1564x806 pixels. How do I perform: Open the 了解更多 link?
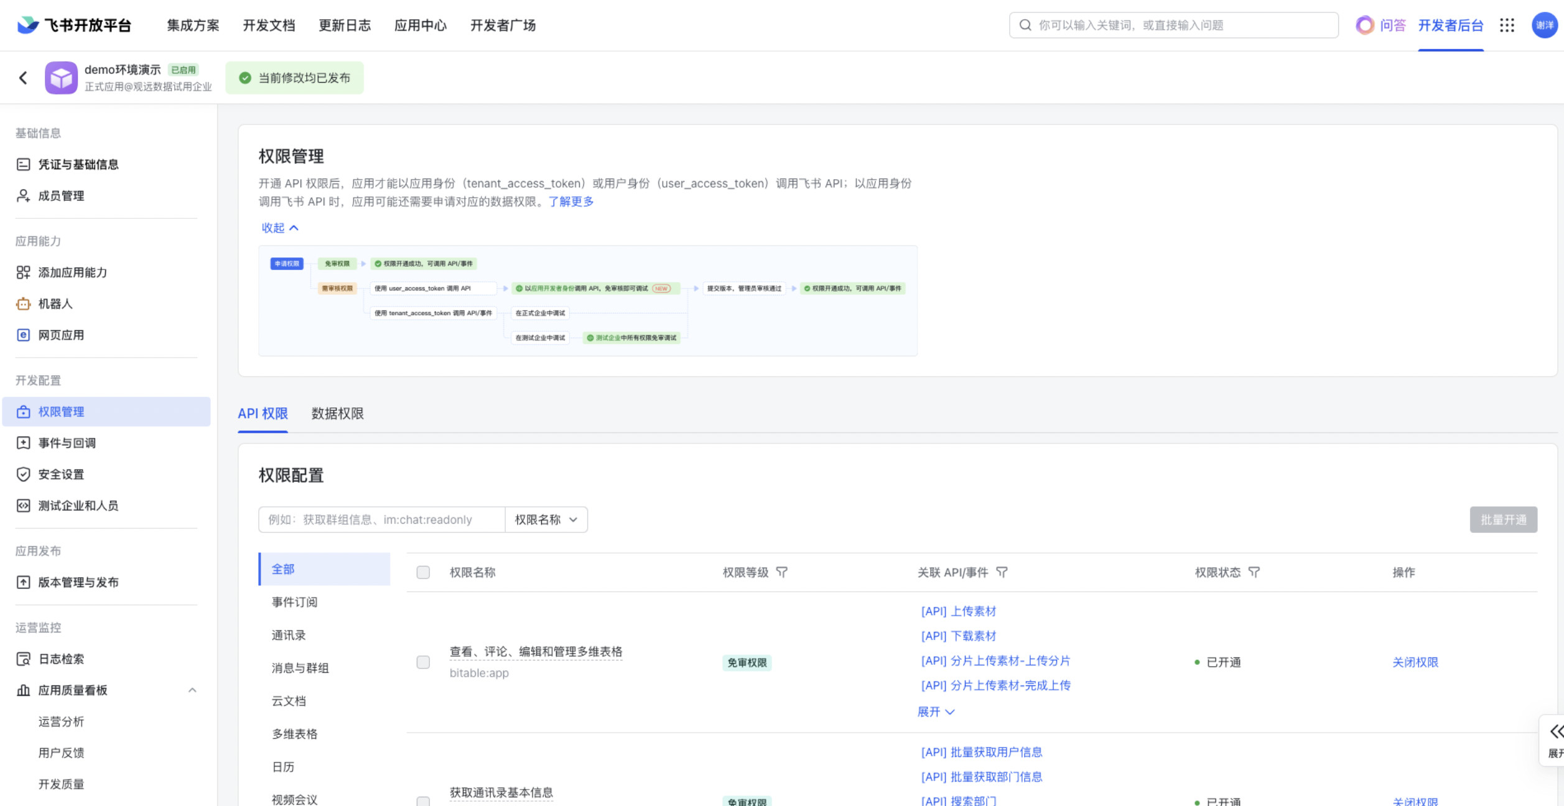[570, 201]
